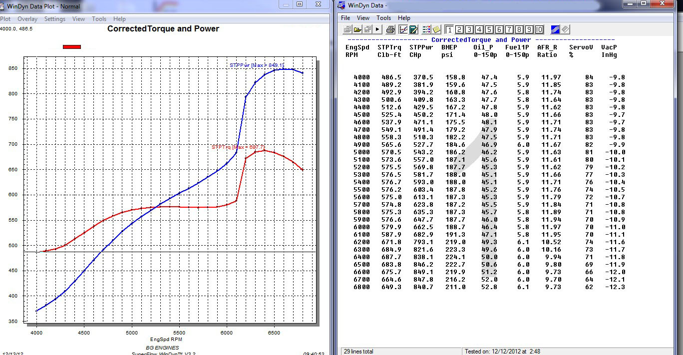Select page 3 button in toolbar
683x355 pixels.
point(469,29)
